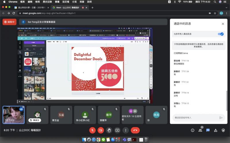Click the red 錄製中 recording indicator
The image size is (230, 143).
click(x=9, y=22)
